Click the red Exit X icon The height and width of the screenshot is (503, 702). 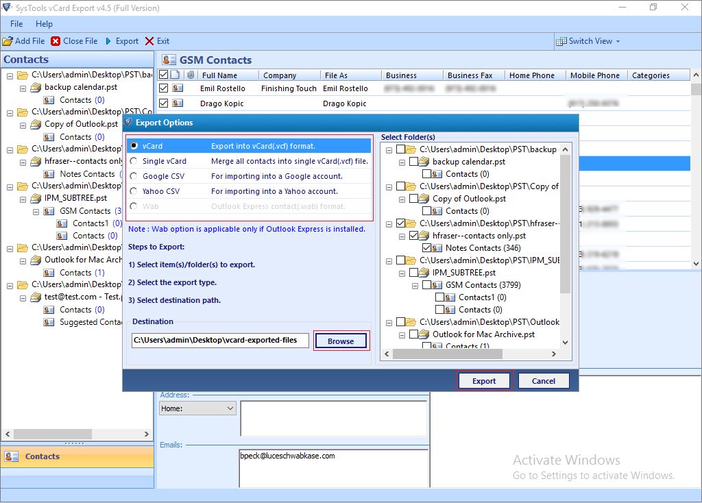coord(149,41)
